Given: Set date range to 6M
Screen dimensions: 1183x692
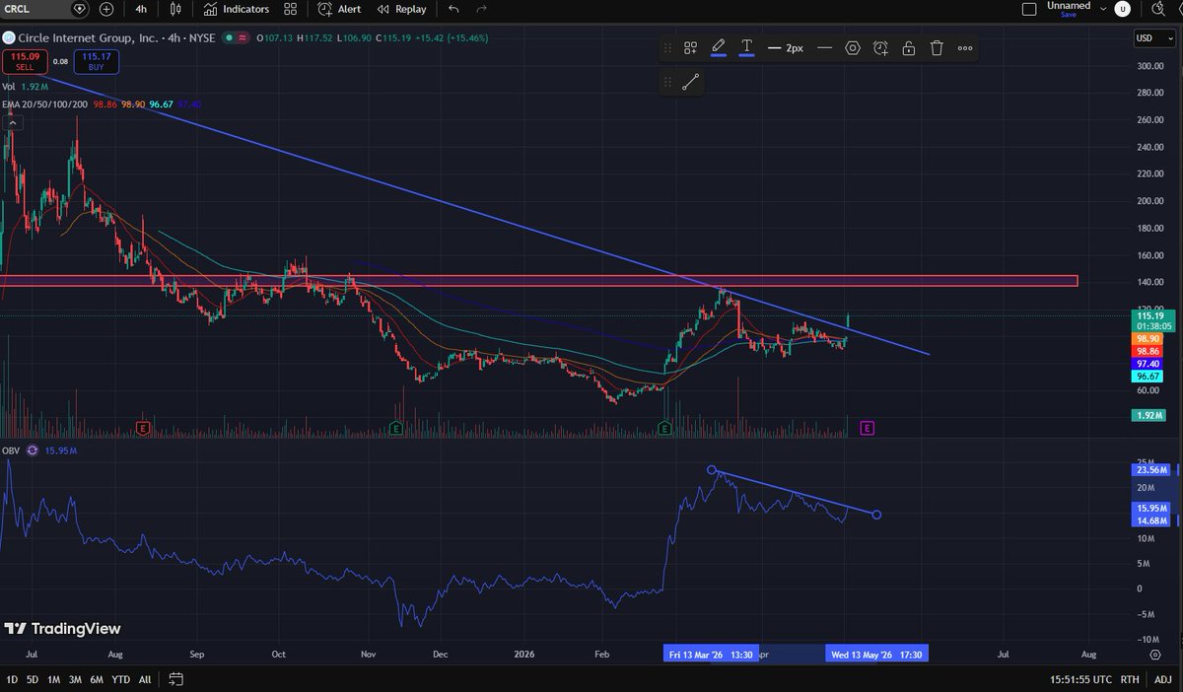Looking at the screenshot, I should pyautogui.click(x=97, y=679).
